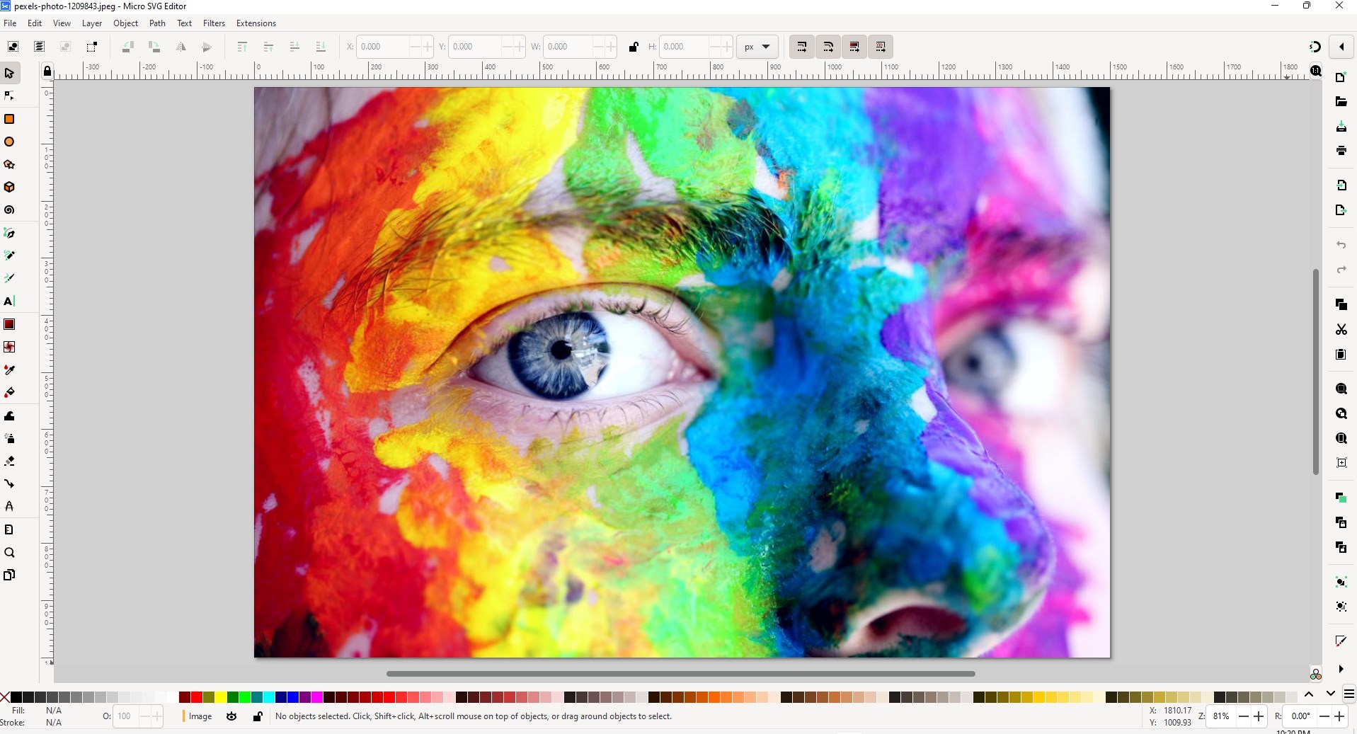Increase zoom with the plus stepper
This screenshot has width=1357, height=734.
pyautogui.click(x=1259, y=716)
